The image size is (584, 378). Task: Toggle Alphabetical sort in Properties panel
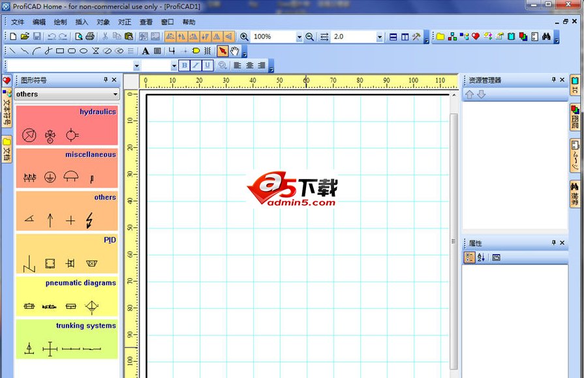tap(481, 257)
